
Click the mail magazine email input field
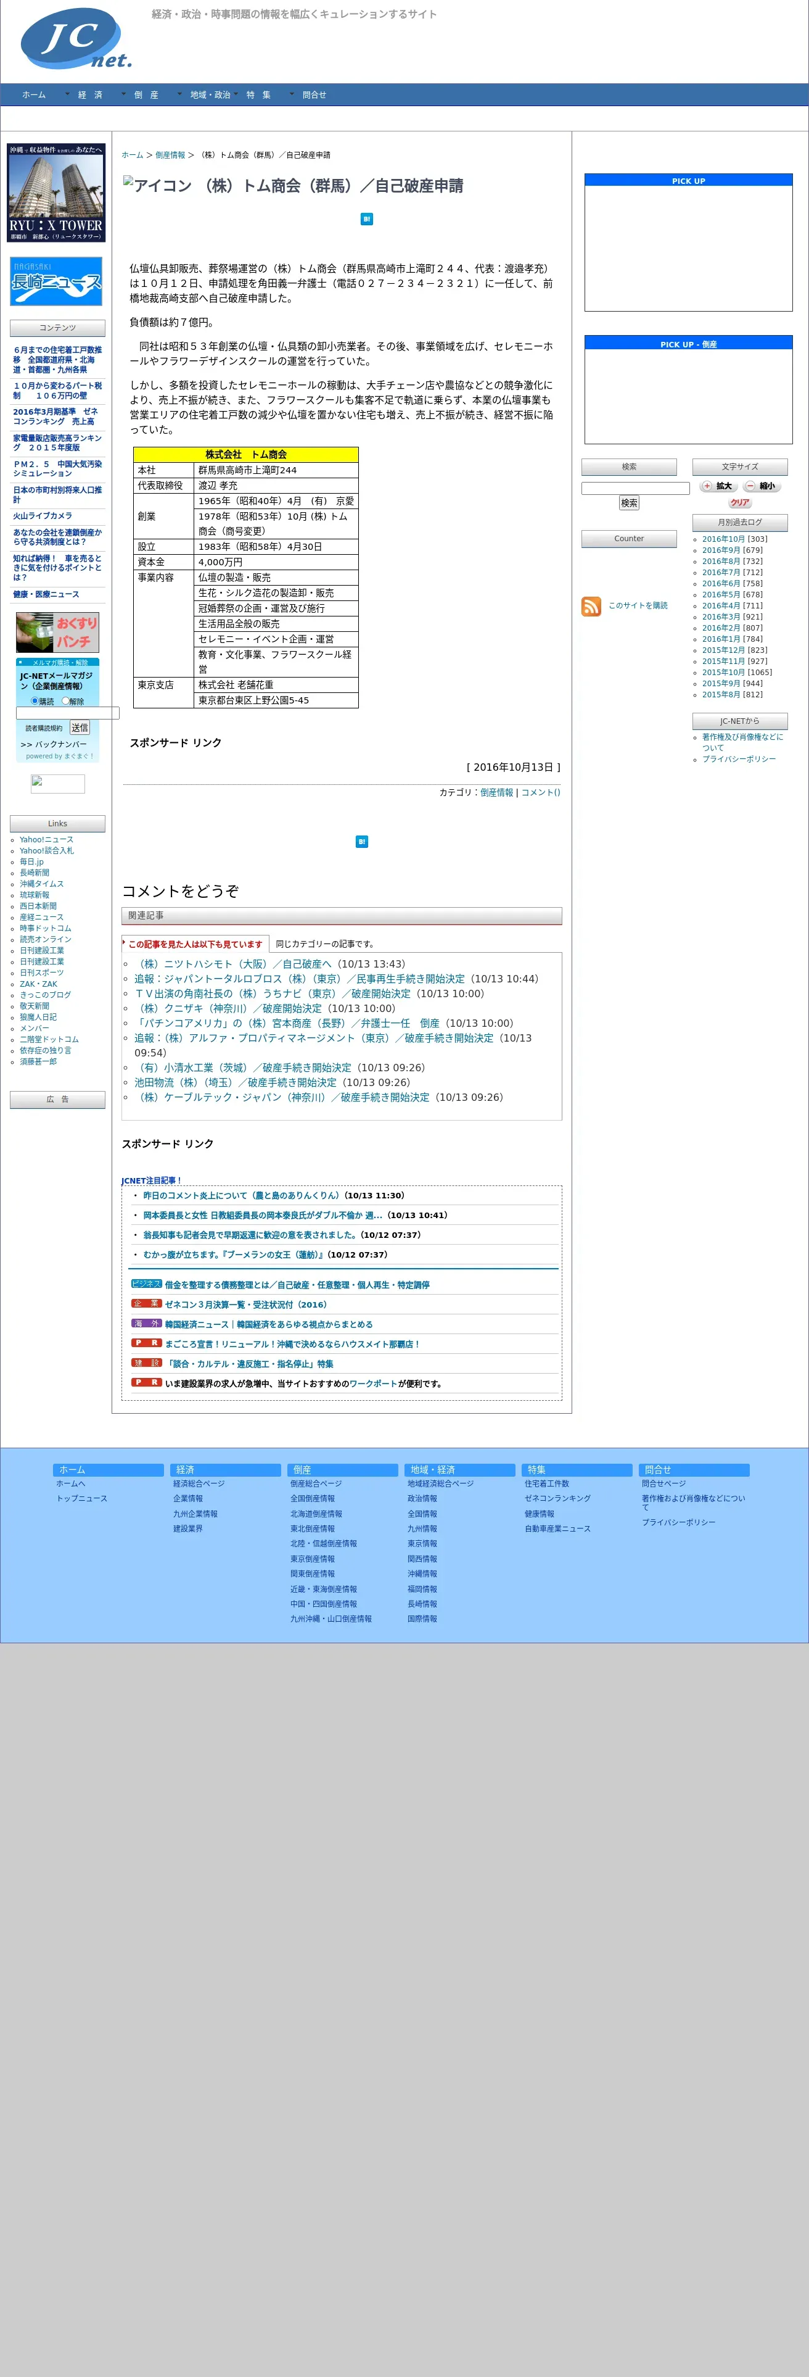click(x=67, y=712)
